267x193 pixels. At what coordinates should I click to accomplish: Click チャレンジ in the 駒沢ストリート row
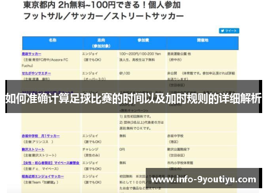click(90, 149)
